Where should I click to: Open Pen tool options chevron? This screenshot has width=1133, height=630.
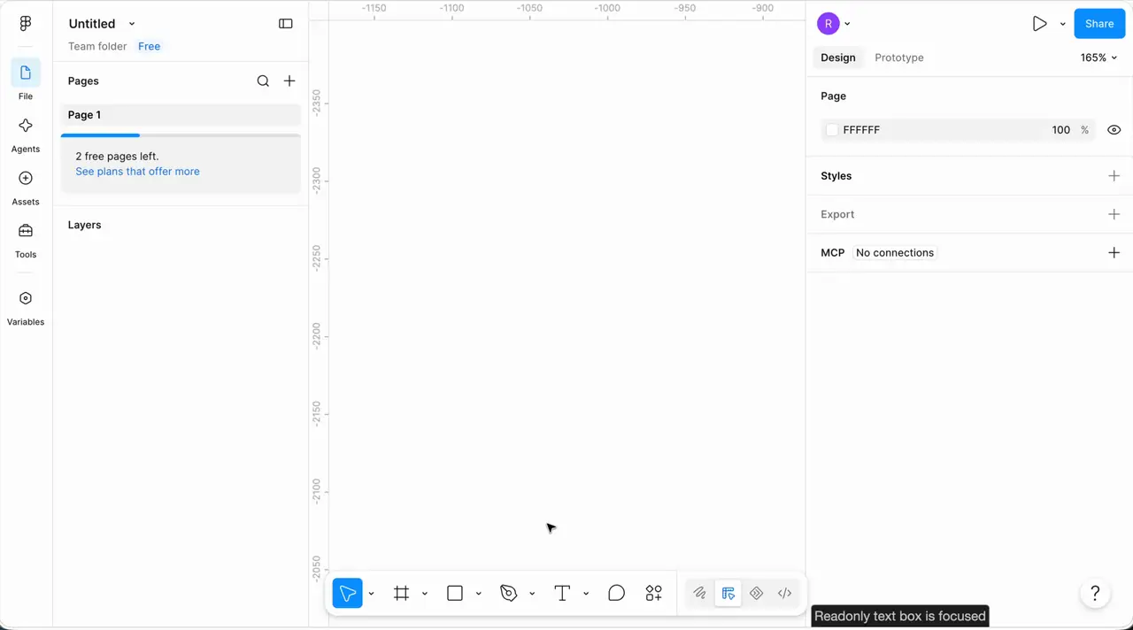pos(532,594)
